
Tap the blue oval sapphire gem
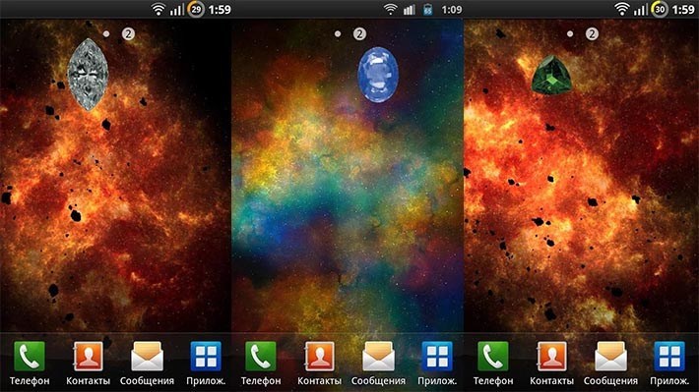coord(378,75)
